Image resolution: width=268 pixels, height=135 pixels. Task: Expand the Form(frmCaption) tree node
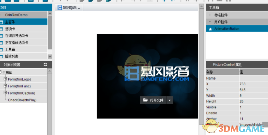[5, 93]
